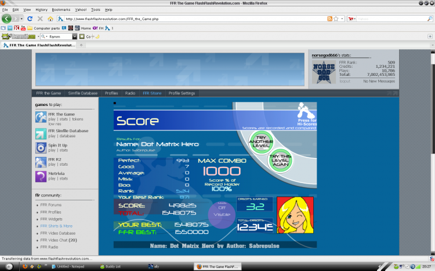
Task: Open FFR The Game sidebar icon
Action: tap(41, 117)
